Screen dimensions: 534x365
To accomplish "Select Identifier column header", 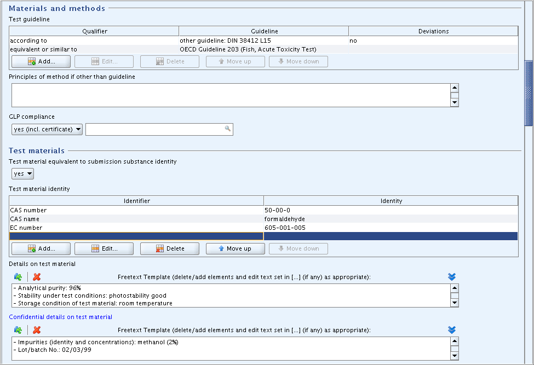I will click(x=136, y=201).
